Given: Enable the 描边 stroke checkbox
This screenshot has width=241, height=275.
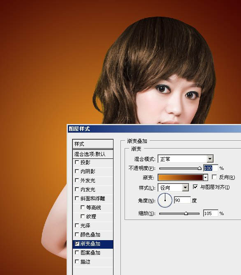Looking at the screenshot, I should [77, 262].
